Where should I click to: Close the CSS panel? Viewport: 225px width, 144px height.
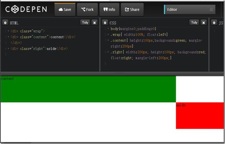[x=204, y=22]
